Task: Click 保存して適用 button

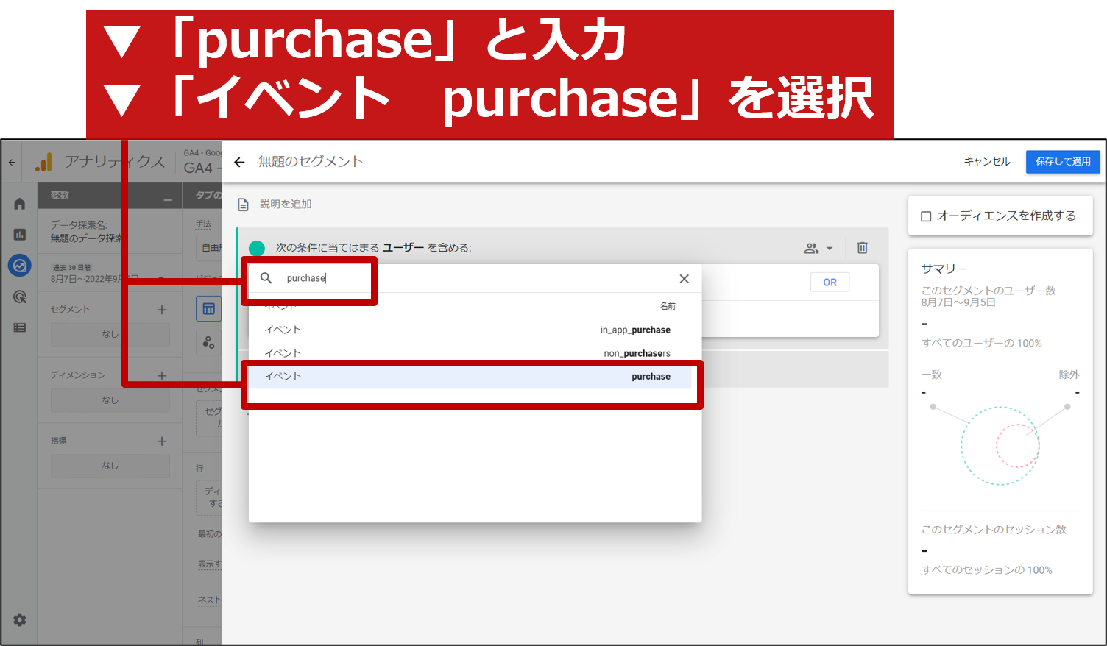Action: (x=1063, y=162)
